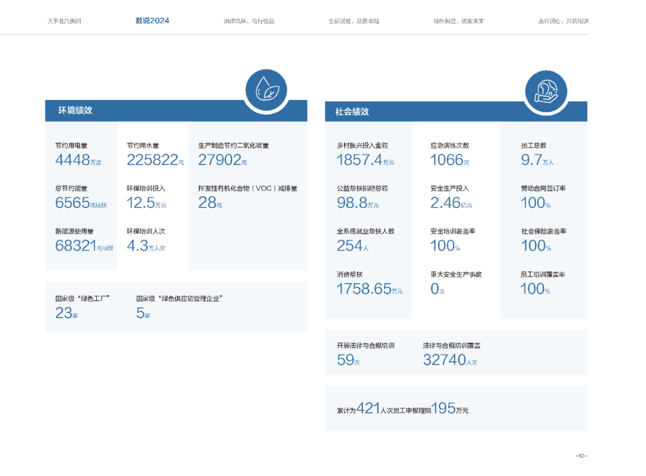The width and height of the screenshot is (646, 476).
Task: Click the 总节约能量 value 6565
Action: [72, 203]
